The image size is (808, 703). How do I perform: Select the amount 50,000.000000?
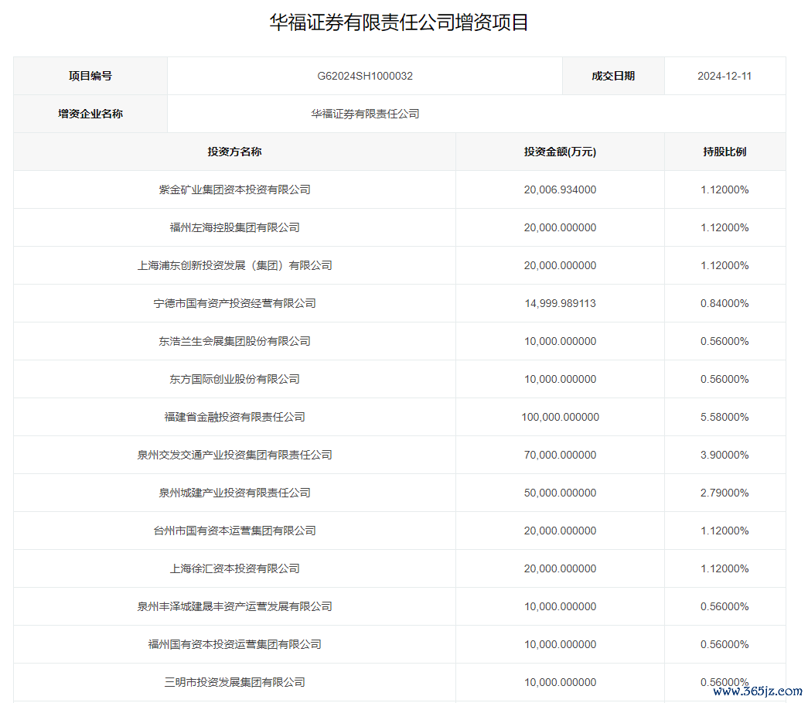coord(560,493)
